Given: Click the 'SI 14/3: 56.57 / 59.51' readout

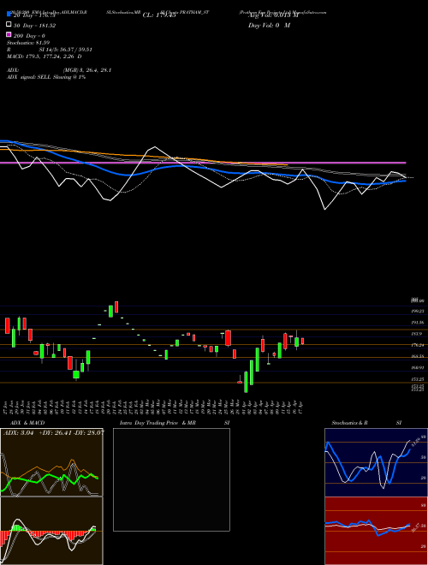Looking at the screenshot, I should pos(66,50).
